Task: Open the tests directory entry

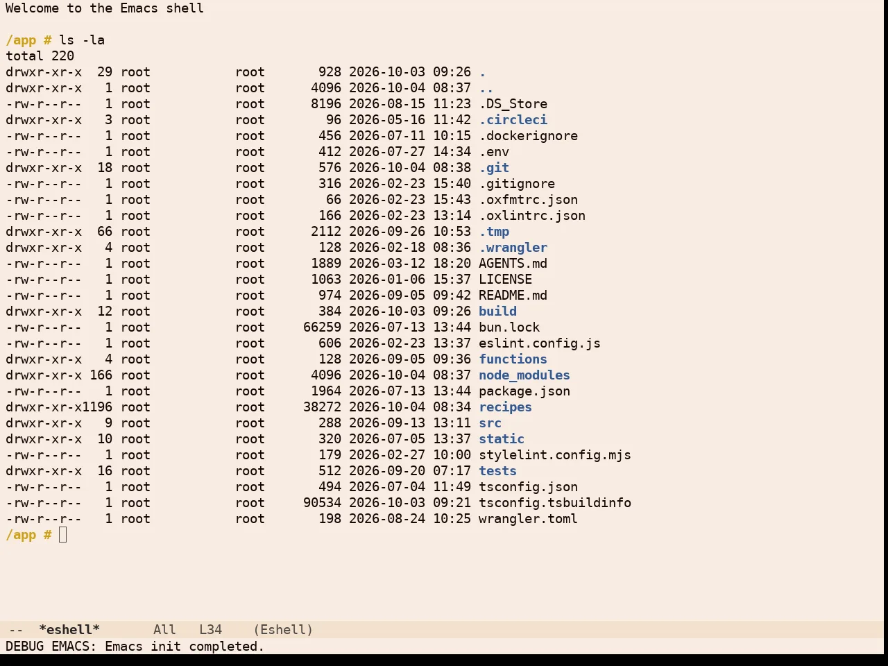Action: (498, 471)
